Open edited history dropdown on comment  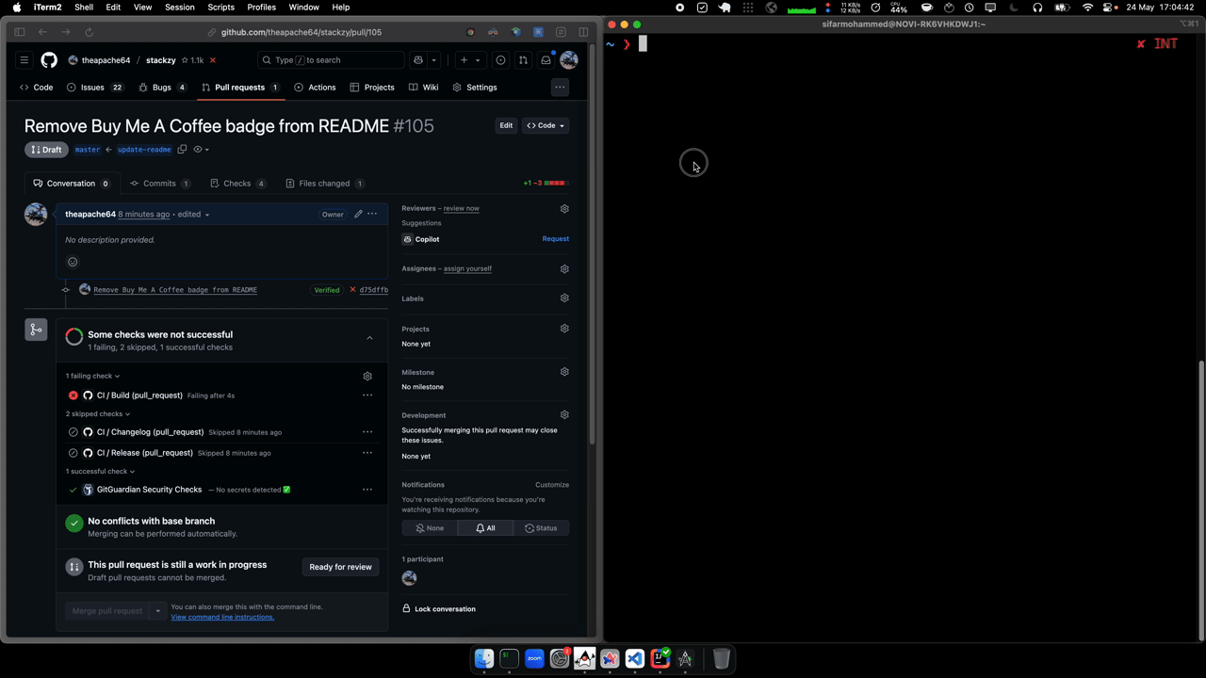193,215
